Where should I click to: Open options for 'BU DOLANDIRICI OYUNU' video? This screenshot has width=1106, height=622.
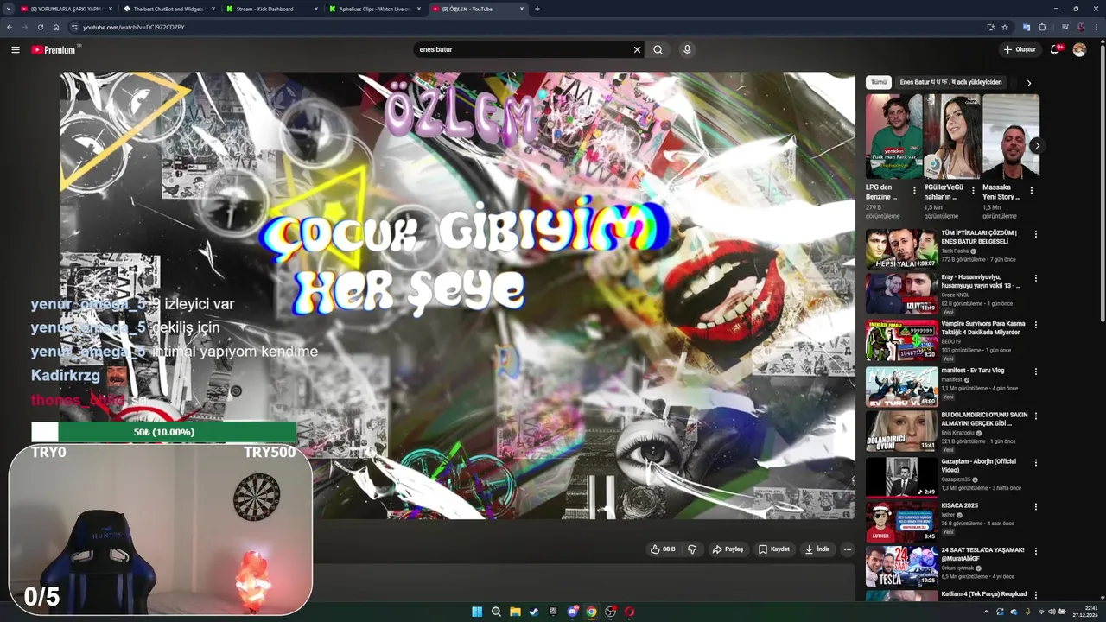coord(1035,416)
